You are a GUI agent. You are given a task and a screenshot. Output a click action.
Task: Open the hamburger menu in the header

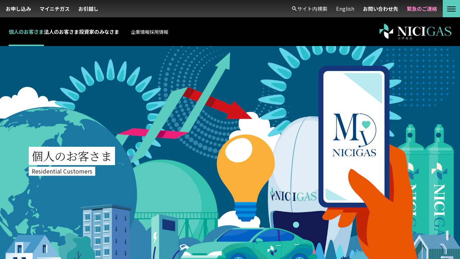451,9
